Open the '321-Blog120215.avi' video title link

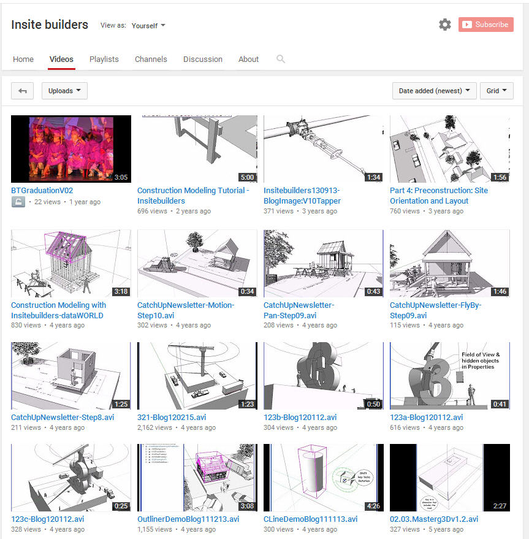click(x=172, y=418)
